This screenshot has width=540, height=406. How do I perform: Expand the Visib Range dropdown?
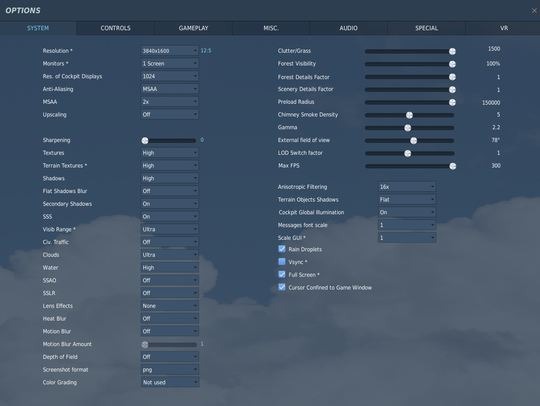point(170,229)
